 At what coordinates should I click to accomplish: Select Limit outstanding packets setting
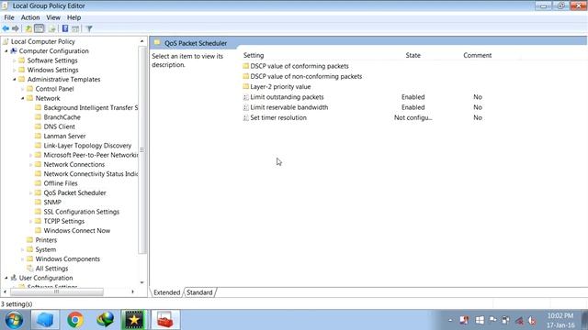point(287,97)
